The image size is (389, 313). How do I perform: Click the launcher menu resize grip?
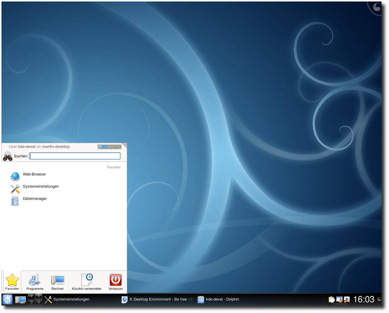125,145
